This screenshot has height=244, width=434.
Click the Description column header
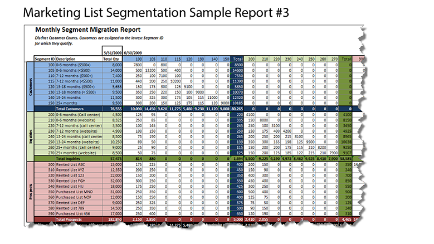click(66, 58)
